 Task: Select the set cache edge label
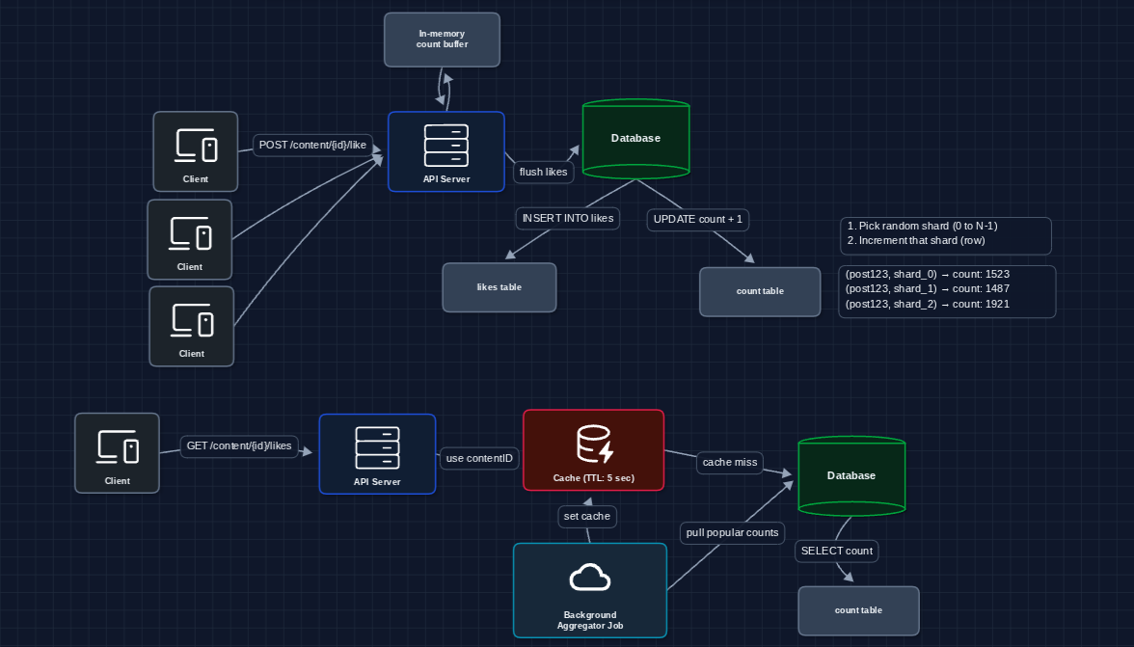pyautogui.click(x=586, y=517)
